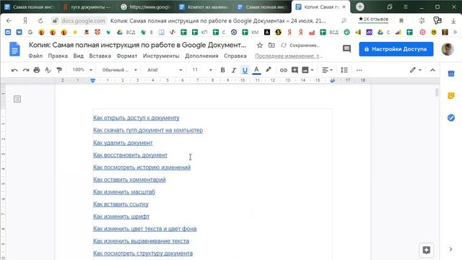Open Google Tasks side panel

point(451,118)
